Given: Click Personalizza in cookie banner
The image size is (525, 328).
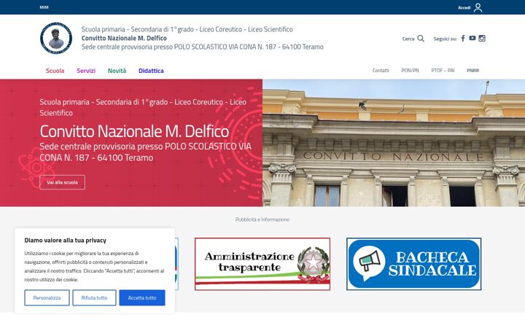Looking at the screenshot, I should (47, 297).
